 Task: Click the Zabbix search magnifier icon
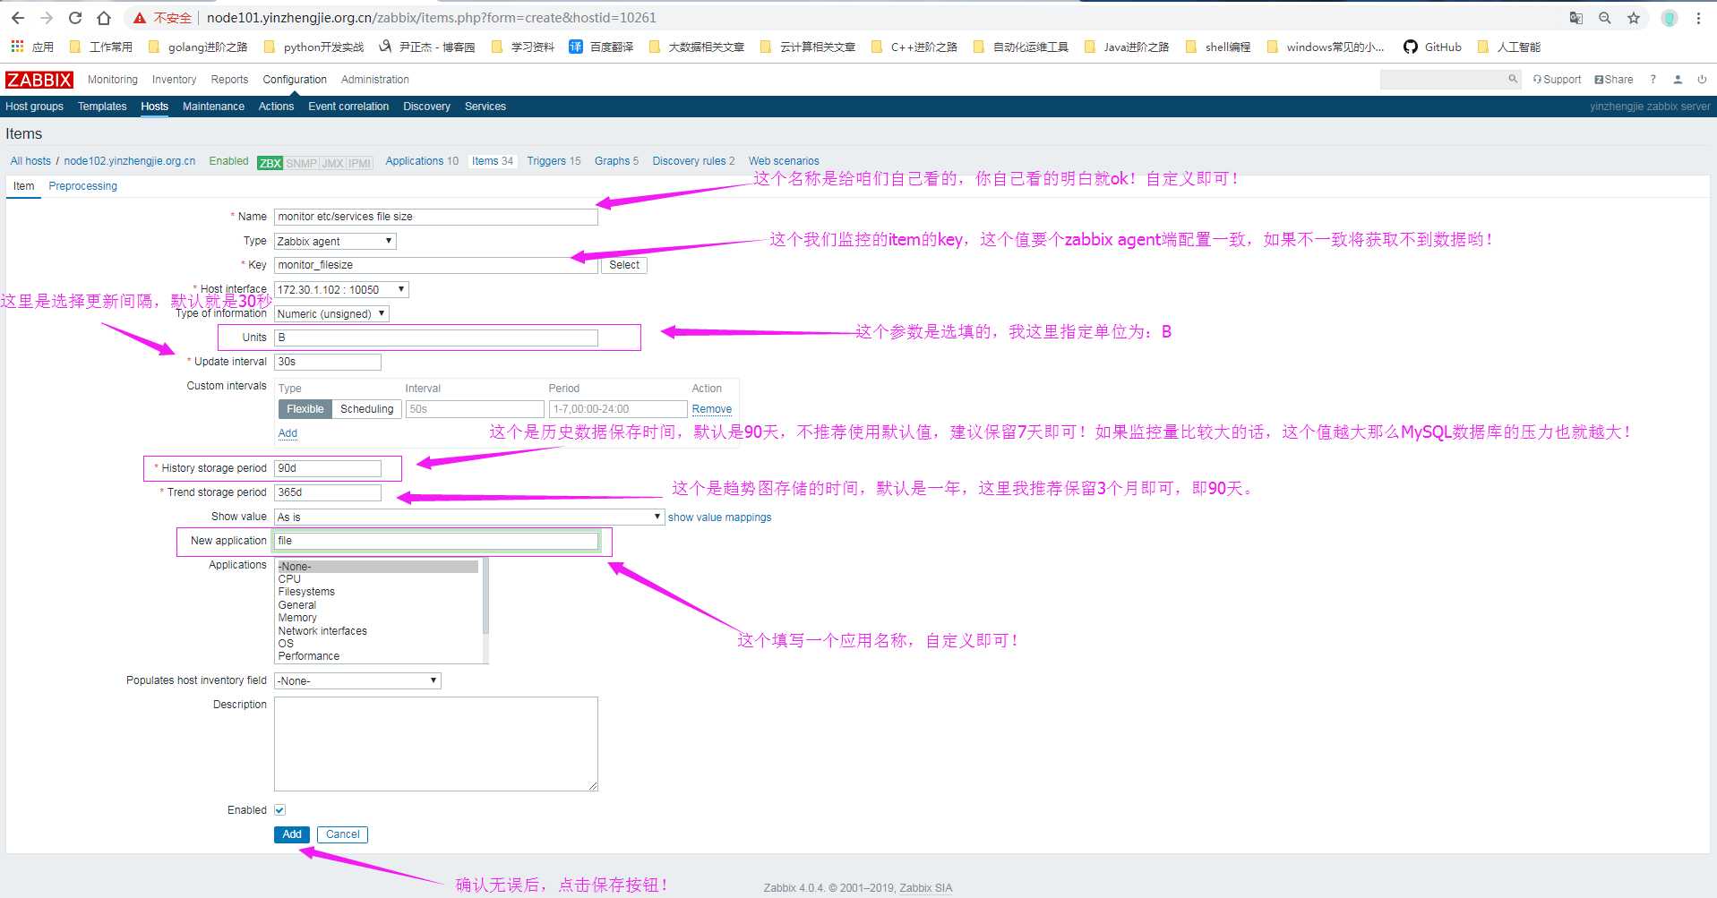(1513, 79)
